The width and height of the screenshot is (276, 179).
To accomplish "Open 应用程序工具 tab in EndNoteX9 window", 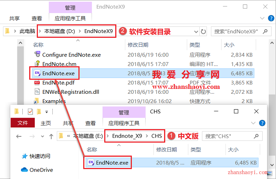I will [x=70, y=18].
